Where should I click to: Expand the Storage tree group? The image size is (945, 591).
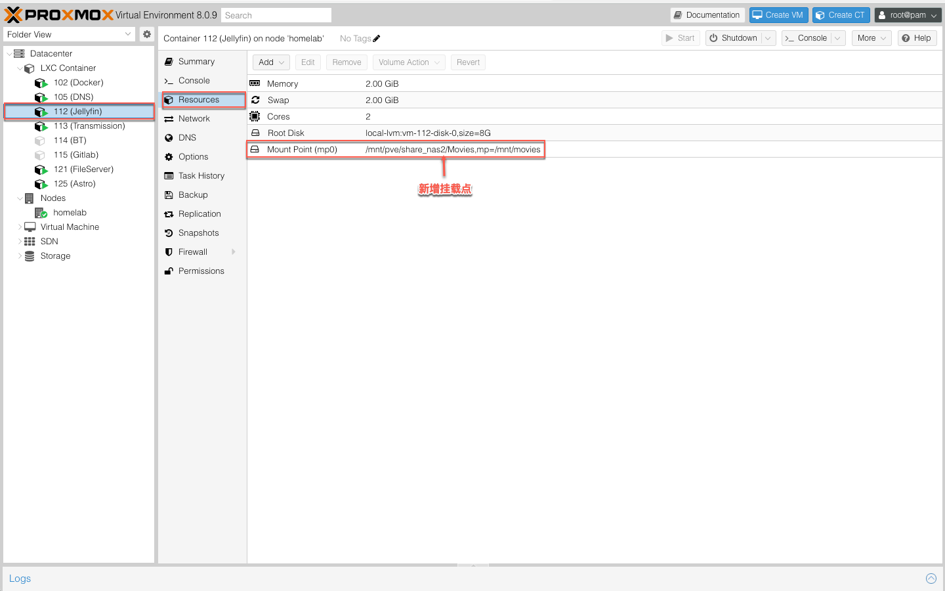(20, 256)
